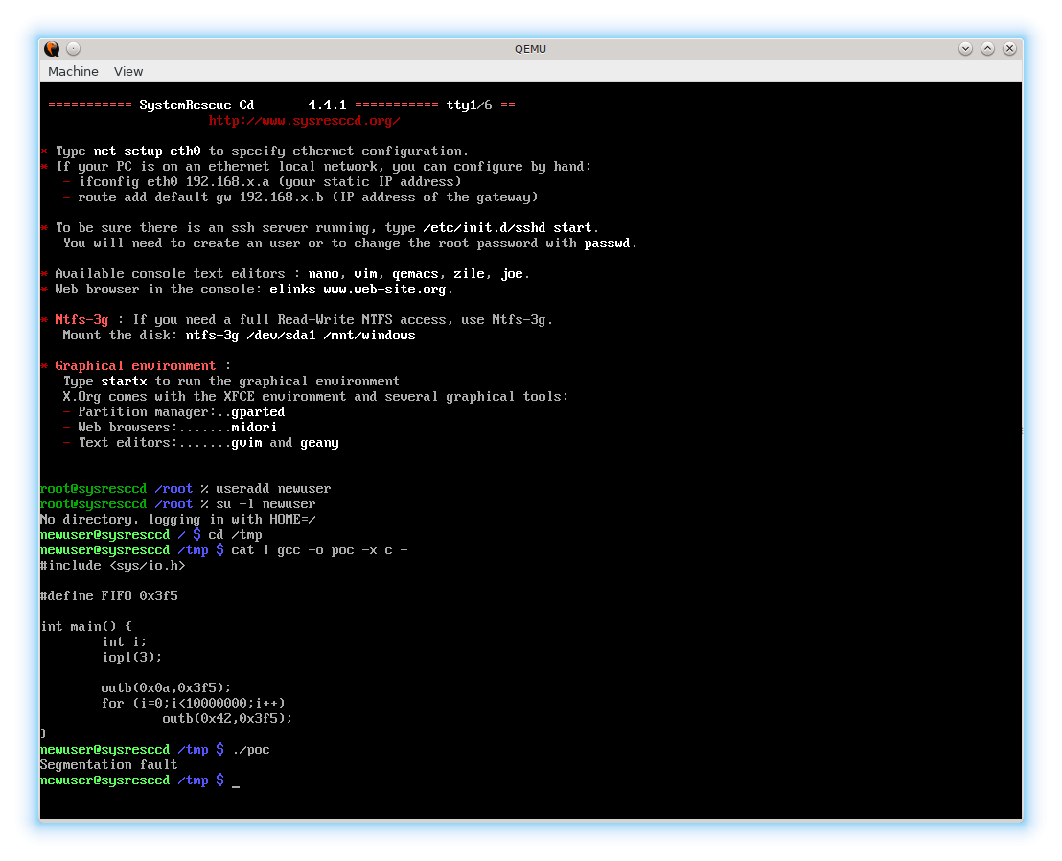Image resolution: width=1062 pixels, height=861 pixels.
Task: Click the 'ntfs-3g /dev/sda1 /mnt/windows' command
Action: point(300,336)
